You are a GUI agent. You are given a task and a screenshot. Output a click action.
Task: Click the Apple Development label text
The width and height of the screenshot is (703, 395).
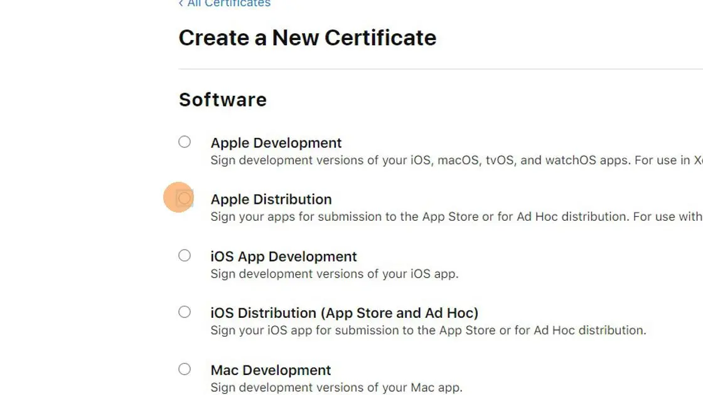(276, 143)
